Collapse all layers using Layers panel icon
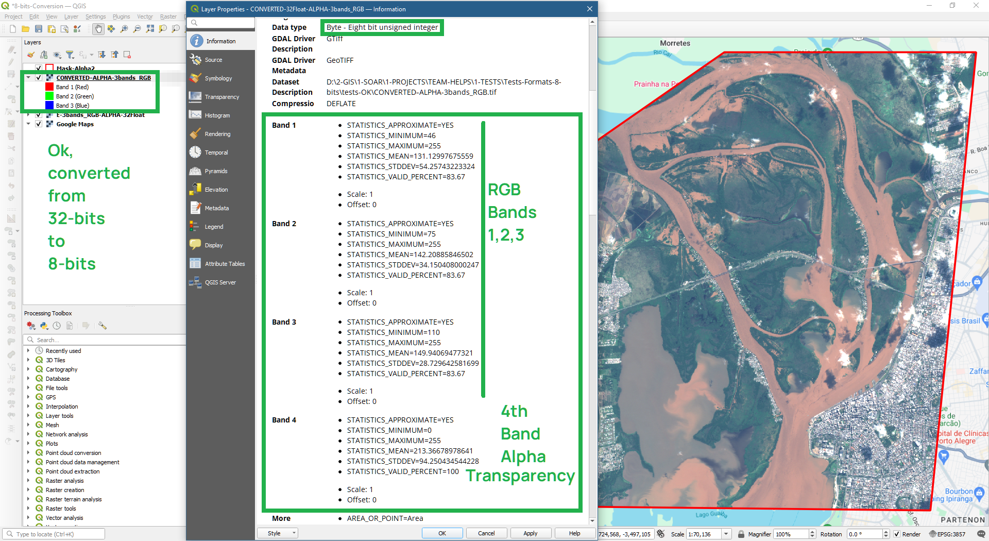989x541 pixels. 114,55
